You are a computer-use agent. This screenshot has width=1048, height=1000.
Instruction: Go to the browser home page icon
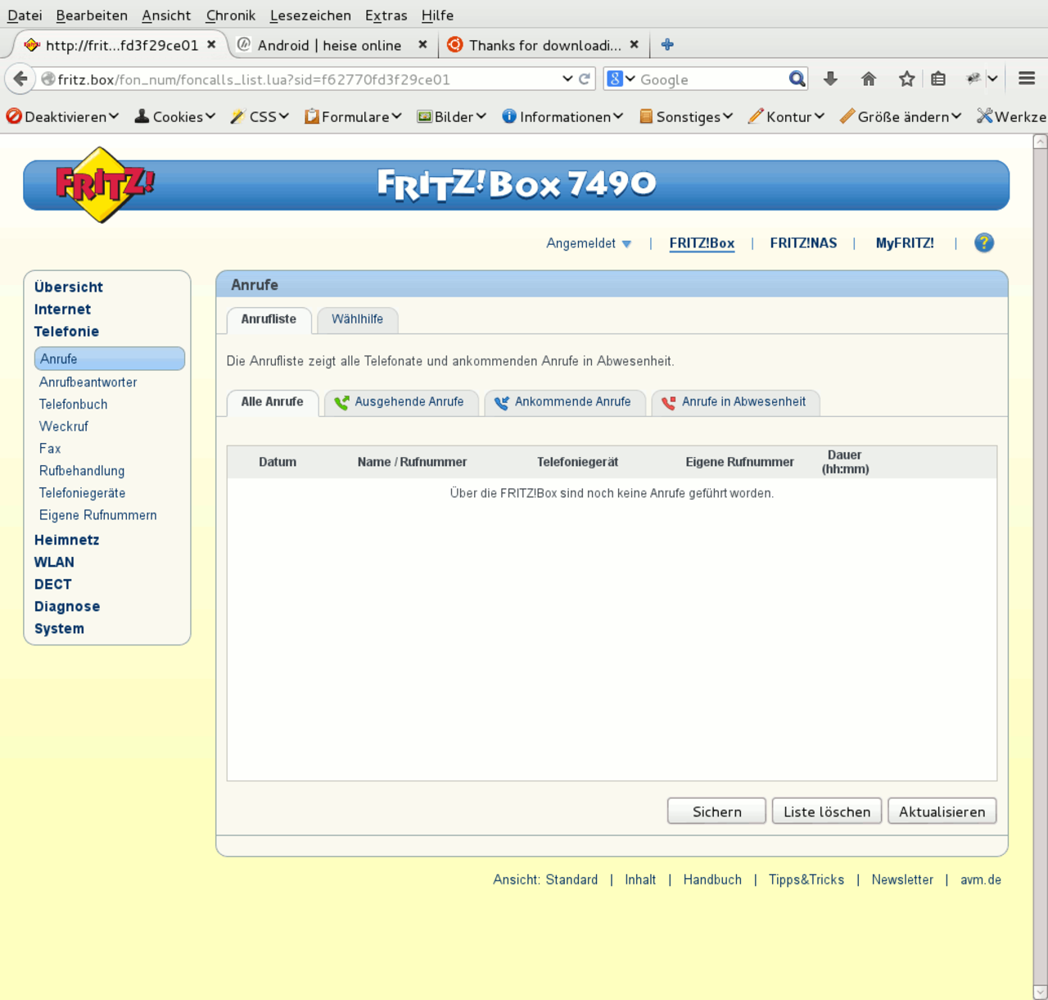pos(869,79)
